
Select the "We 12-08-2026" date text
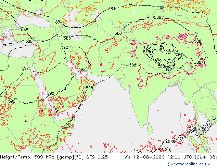tap(144, 157)
